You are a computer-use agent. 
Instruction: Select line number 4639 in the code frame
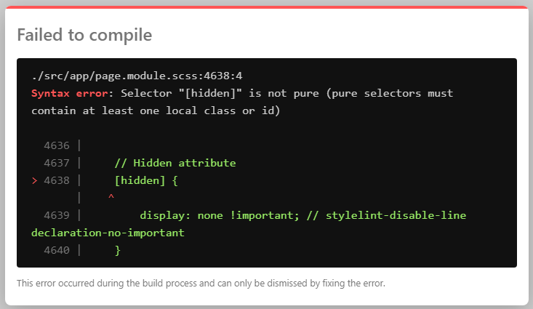pyautogui.click(x=56, y=215)
